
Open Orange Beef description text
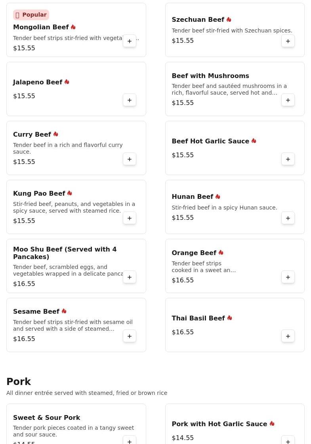[x=204, y=267]
